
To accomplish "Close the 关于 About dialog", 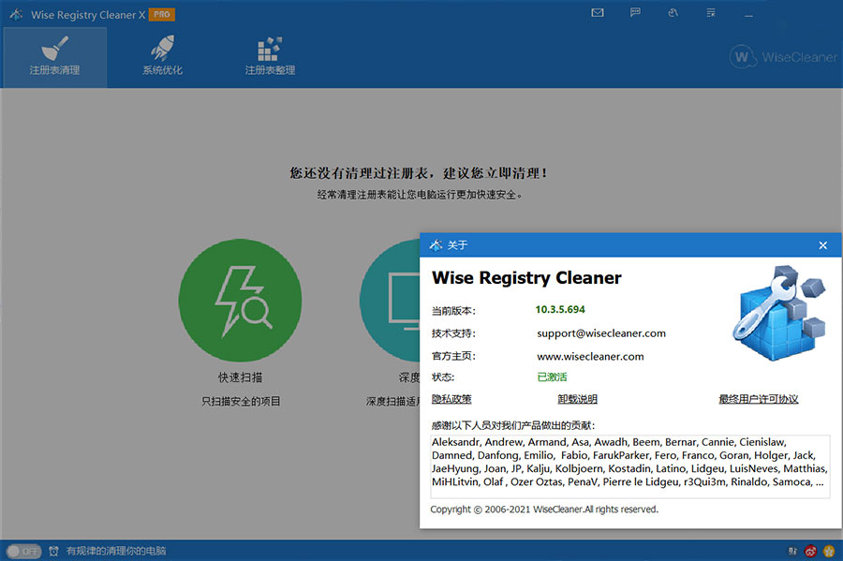I will tap(823, 244).
